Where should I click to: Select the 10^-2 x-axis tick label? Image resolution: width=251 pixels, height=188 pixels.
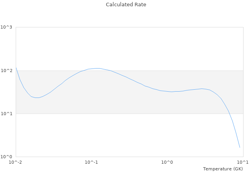(x=16, y=162)
